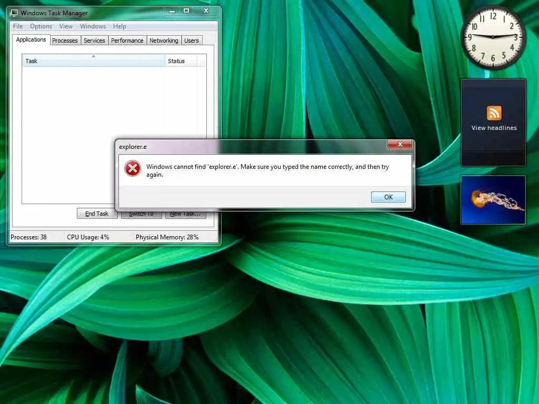539x404 pixels.
Task: Close the Windows Task Manager window
Action: coord(206,11)
